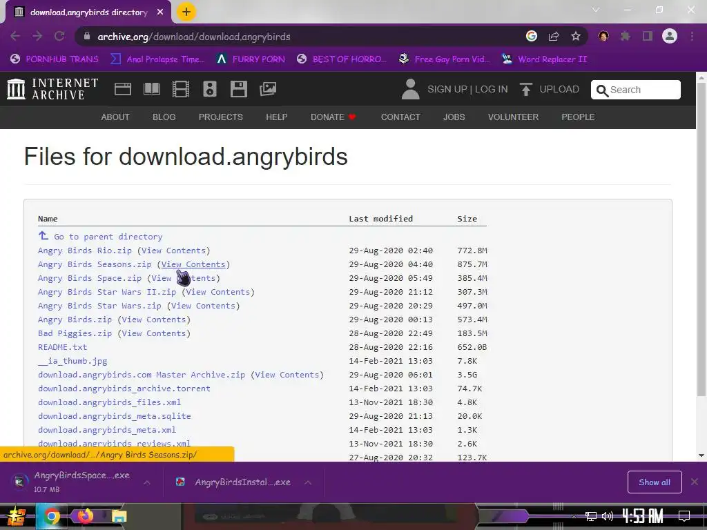Open the volume icon in the system tray
Viewport: 707px width, 530px height.
click(x=608, y=516)
